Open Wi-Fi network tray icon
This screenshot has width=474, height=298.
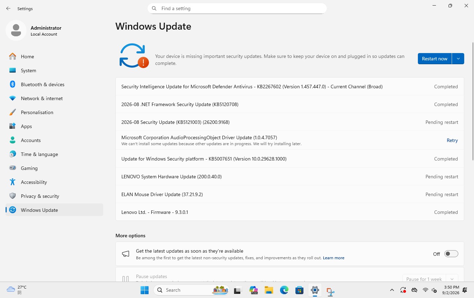[425, 290]
